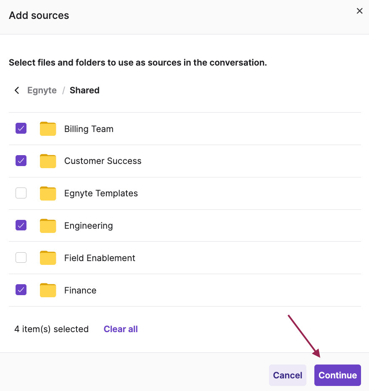Untick the Finance folder checkbox
The image size is (369, 391).
21,290
